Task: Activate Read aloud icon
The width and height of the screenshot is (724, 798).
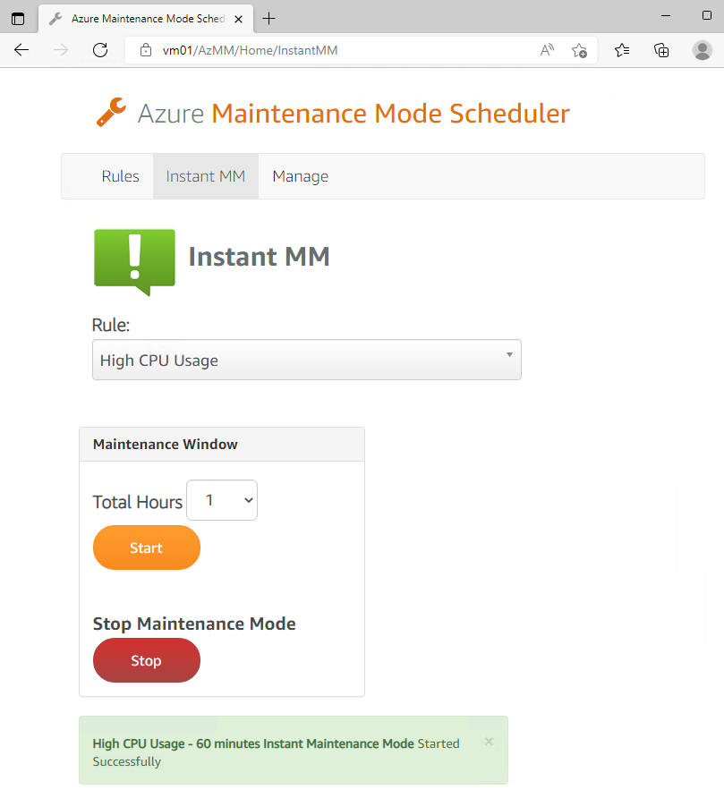Action: pyautogui.click(x=547, y=50)
